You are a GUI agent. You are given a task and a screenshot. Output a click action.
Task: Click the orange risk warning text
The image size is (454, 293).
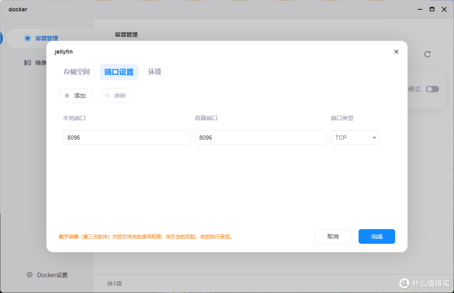145,237
